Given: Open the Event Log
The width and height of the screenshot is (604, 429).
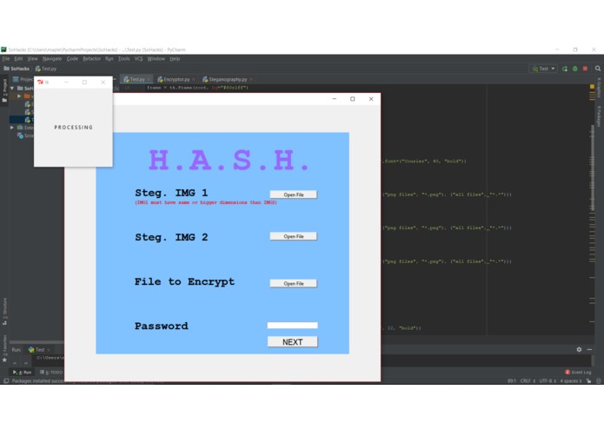Looking at the screenshot, I should point(578,372).
